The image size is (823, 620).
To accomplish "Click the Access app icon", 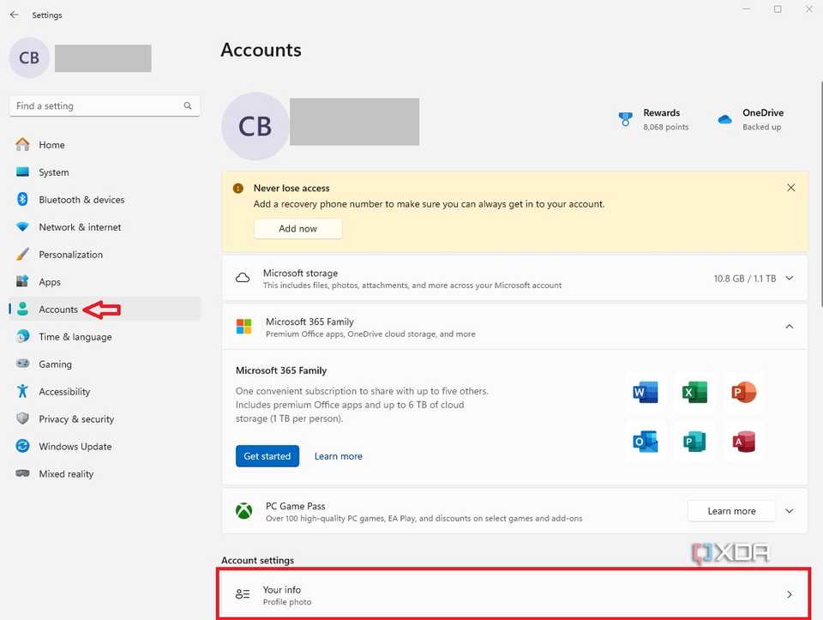I will 744,442.
